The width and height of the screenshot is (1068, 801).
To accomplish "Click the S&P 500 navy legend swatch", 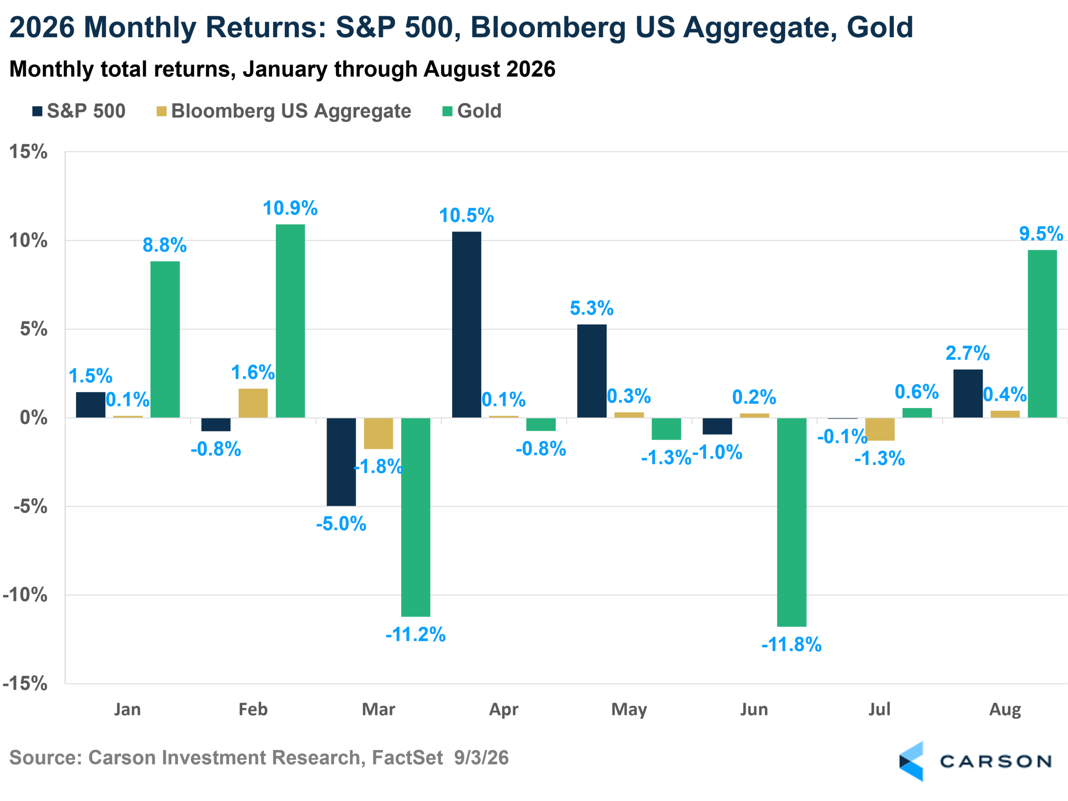I will (37, 111).
